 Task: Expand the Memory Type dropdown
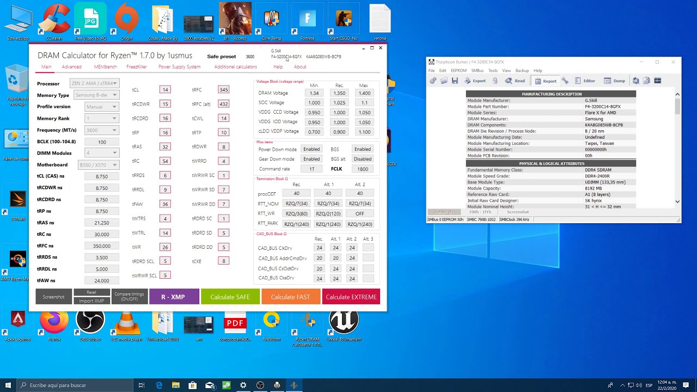pos(96,95)
